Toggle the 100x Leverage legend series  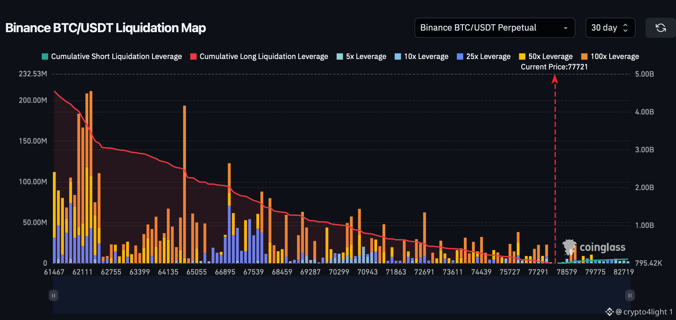[610, 56]
